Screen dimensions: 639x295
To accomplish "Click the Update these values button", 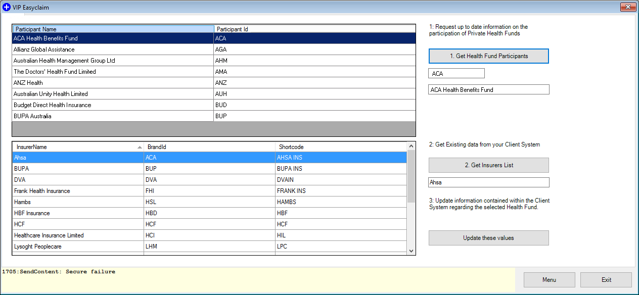I will 488,238.
